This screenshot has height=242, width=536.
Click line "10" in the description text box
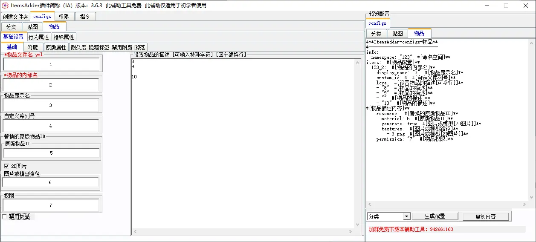coord(134,77)
